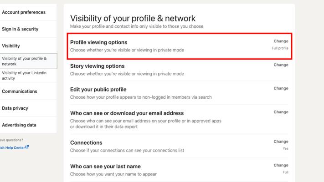Expand the Who can see your last name heading
Screen dimensions: 324x182
tap(105, 166)
